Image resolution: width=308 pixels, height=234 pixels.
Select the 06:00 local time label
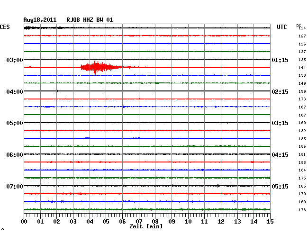[x=15, y=155]
